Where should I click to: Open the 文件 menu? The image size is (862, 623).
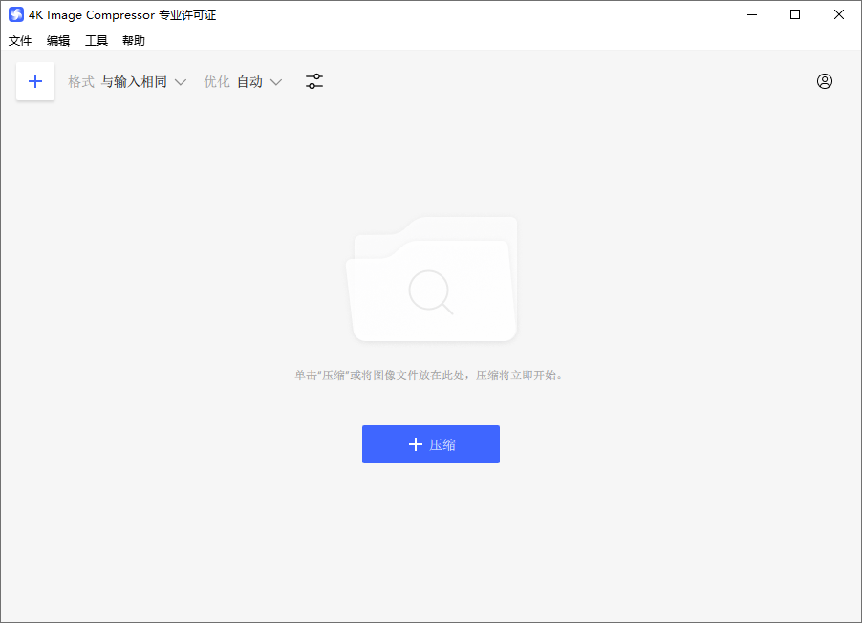pyautogui.click(x=20, y=41)
